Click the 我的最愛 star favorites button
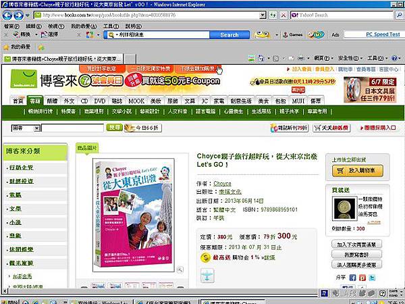 (17, 47)
